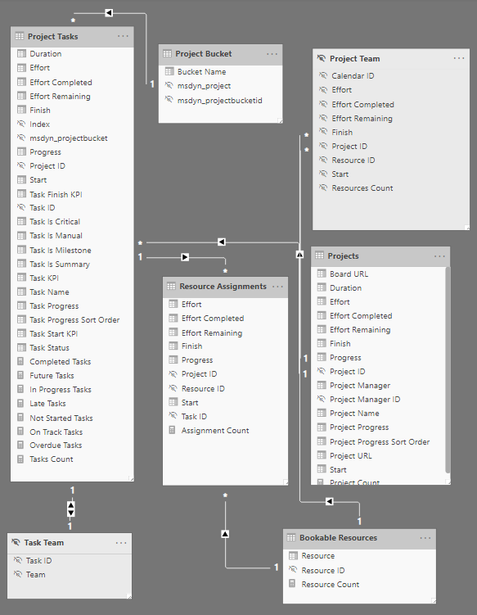Click the table icon in Project Tasks header
This screenshot has width=477, height=615.
[x=19, y=36]
